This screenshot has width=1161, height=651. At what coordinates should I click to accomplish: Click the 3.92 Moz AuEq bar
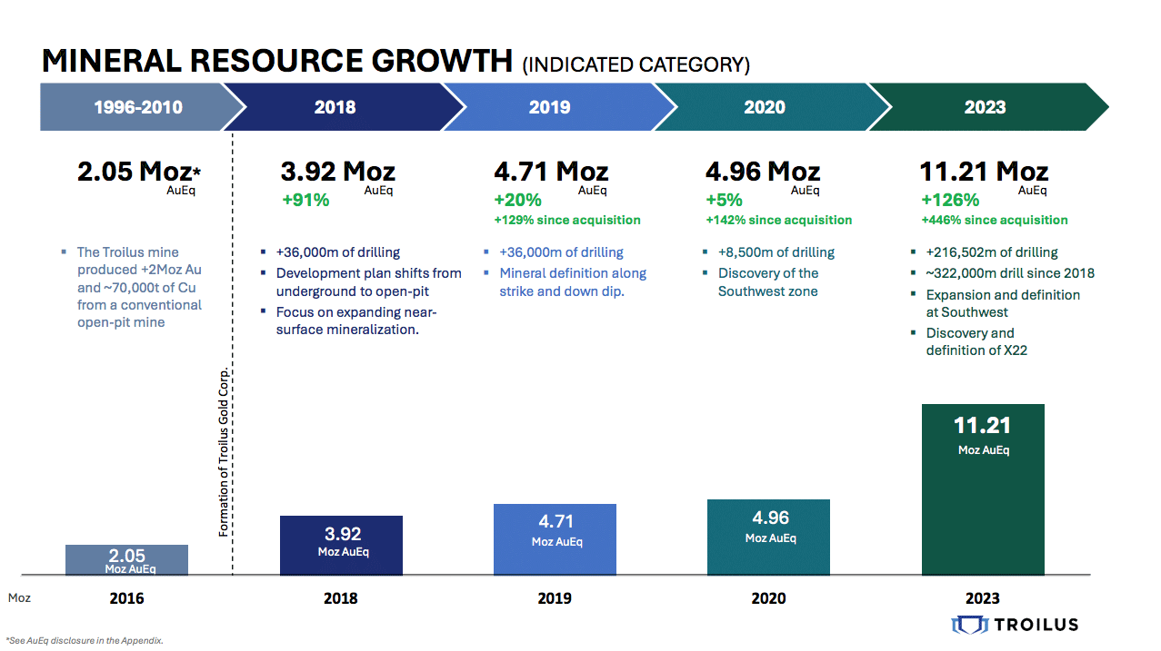click(341, 545)
